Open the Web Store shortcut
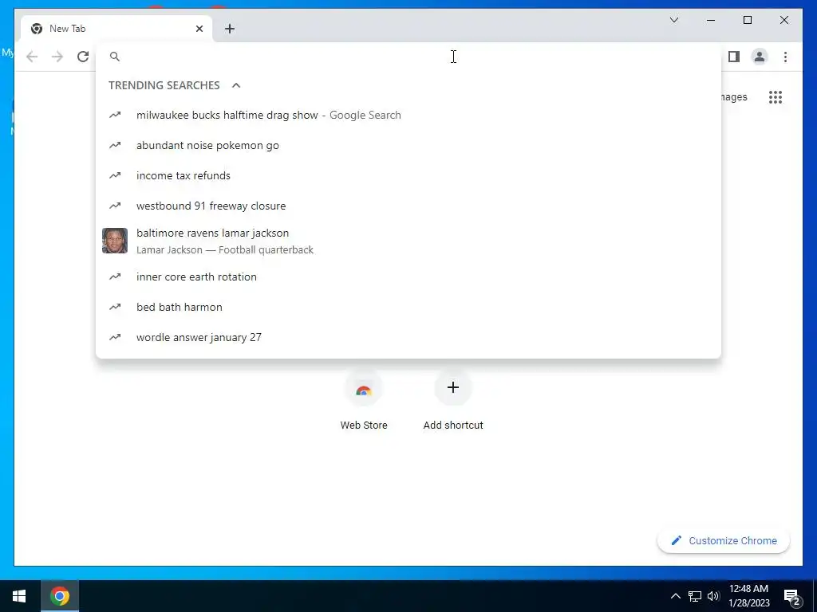Viewport: 817px width, 612px height. (364, 401)
